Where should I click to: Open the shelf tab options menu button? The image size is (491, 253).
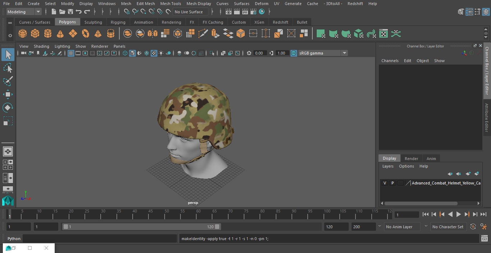(x=10, y=23)
